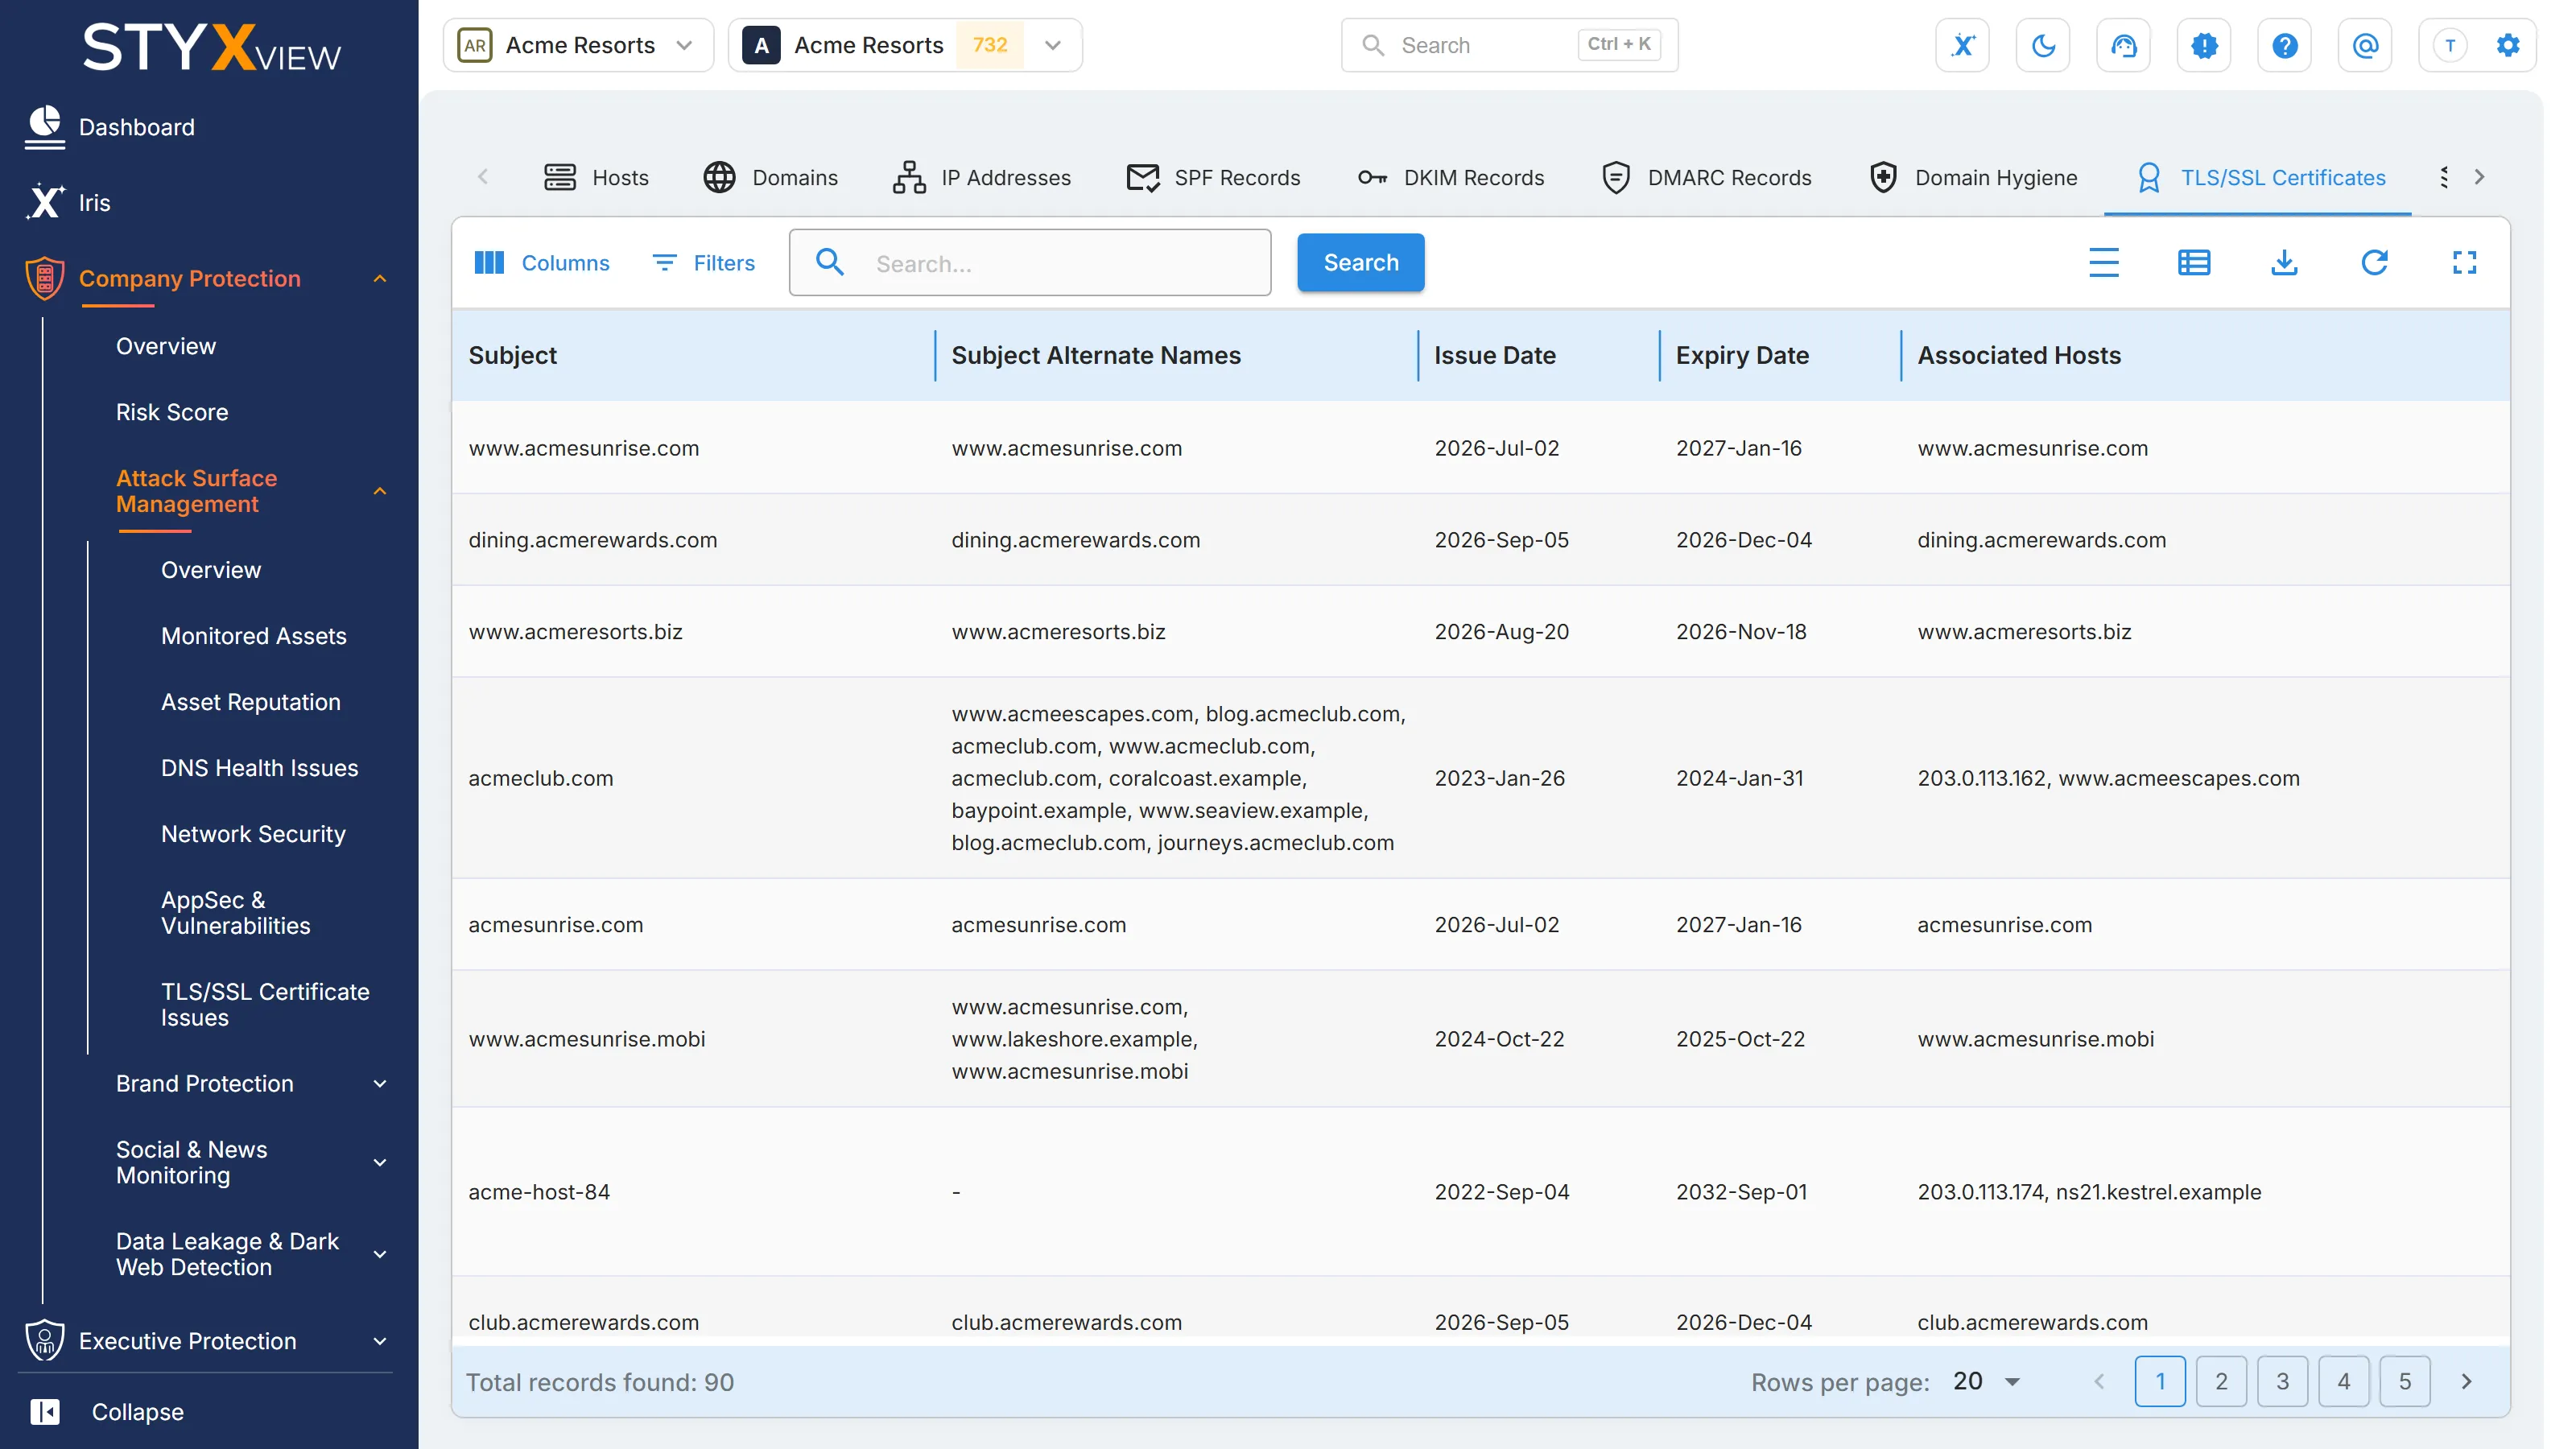Image resolution: width=2576 pixels, height=1449 pixels.
Task: Open the Iris X icon in header
Action: tap(1963, 45)
